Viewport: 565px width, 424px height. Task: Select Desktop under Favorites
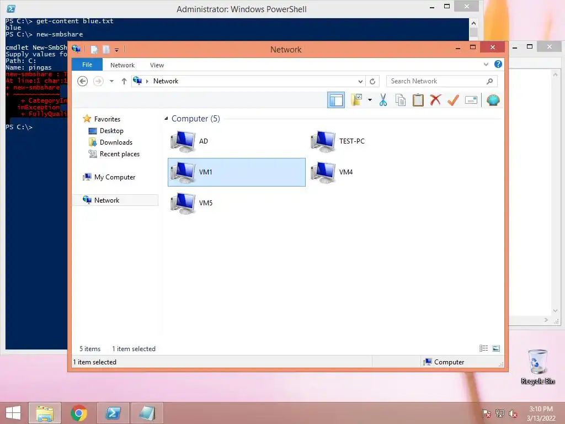click(111, 130)
